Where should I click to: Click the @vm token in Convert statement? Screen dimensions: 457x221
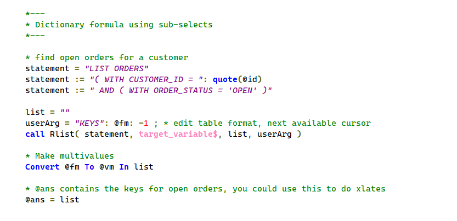click(x=106, y=167)
